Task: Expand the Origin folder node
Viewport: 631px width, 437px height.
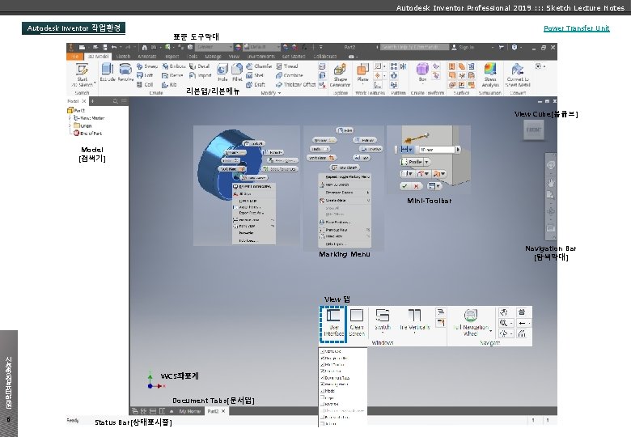Action: click(x=70, y=125)
